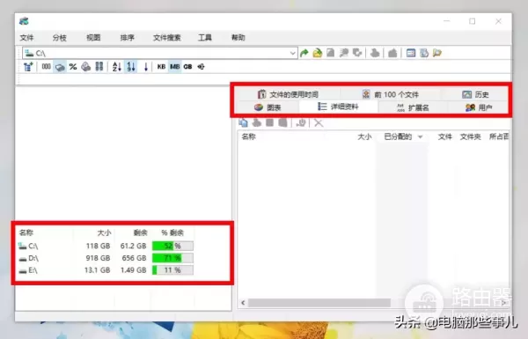This screenshot has width=528, height=339.
Task: Open the 帮助 menu
Action: [238, 37]
